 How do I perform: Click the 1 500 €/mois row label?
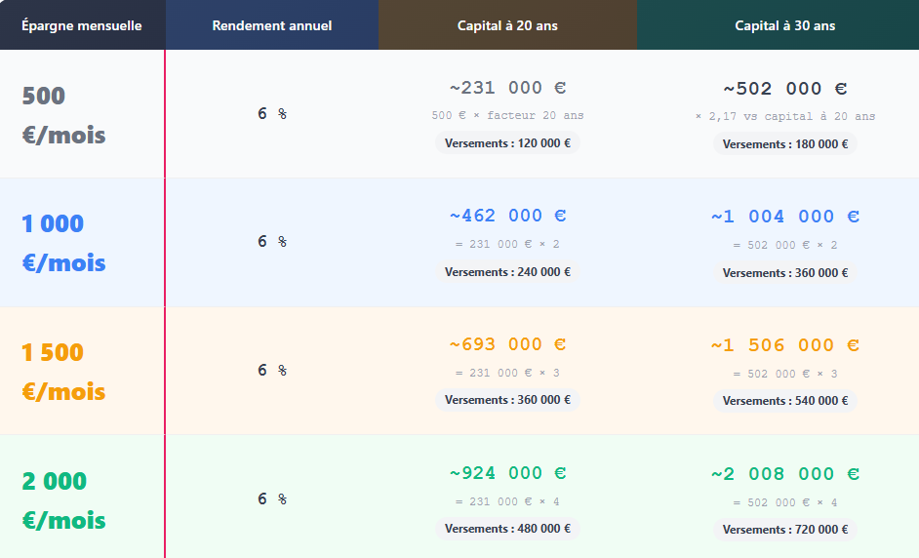[63, 372]
